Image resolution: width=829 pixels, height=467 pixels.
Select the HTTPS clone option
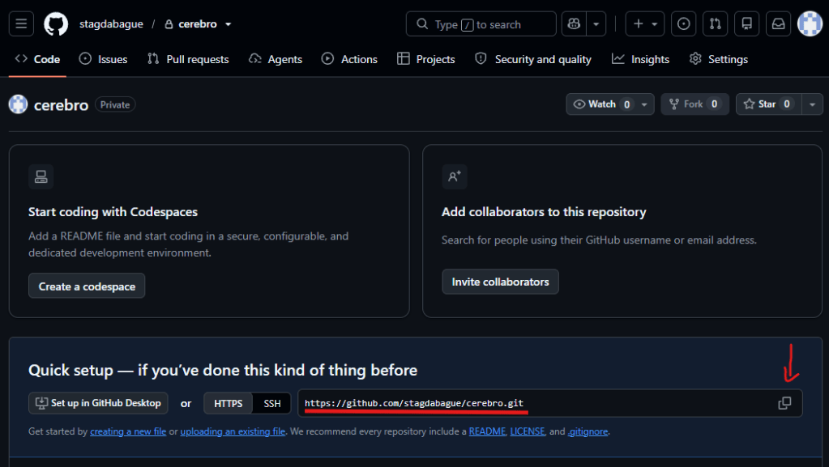click(229, 404)
